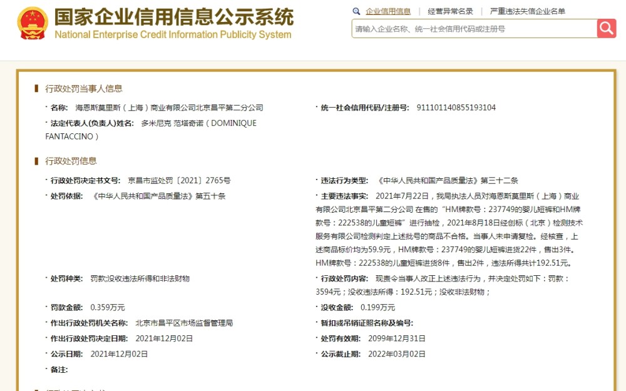The height and width of the screenshot is (391, 626).
Task: Click the national emblem logo
Action: (33, 23)
